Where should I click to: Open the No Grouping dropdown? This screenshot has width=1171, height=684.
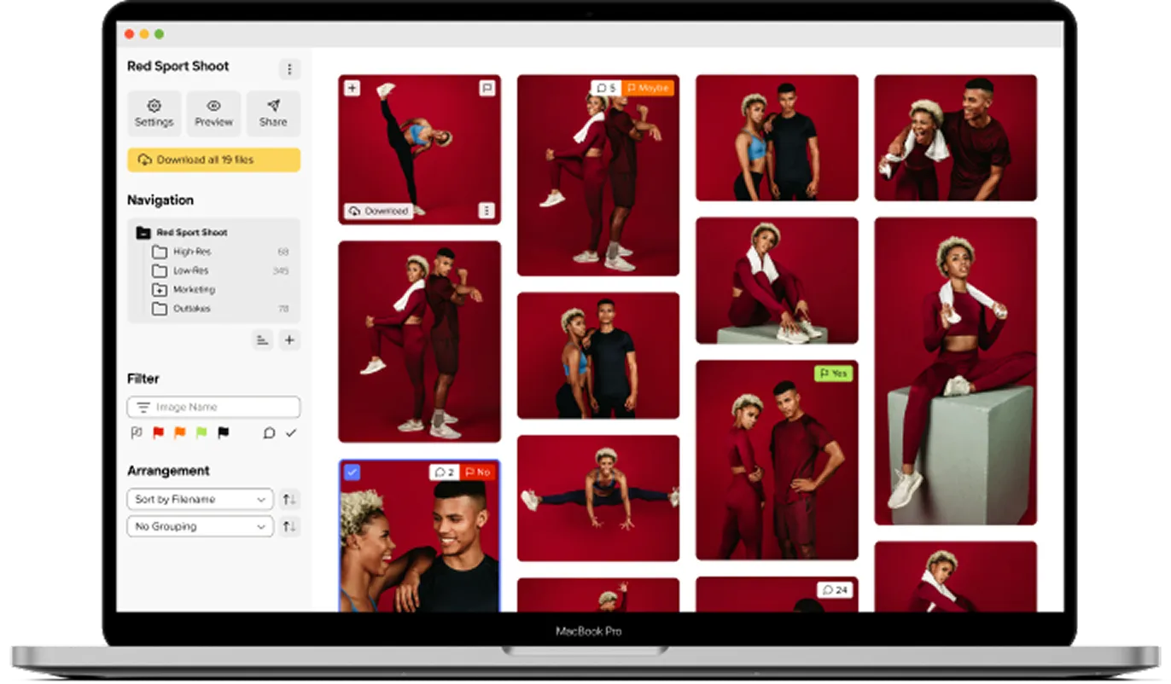[200, 526]
